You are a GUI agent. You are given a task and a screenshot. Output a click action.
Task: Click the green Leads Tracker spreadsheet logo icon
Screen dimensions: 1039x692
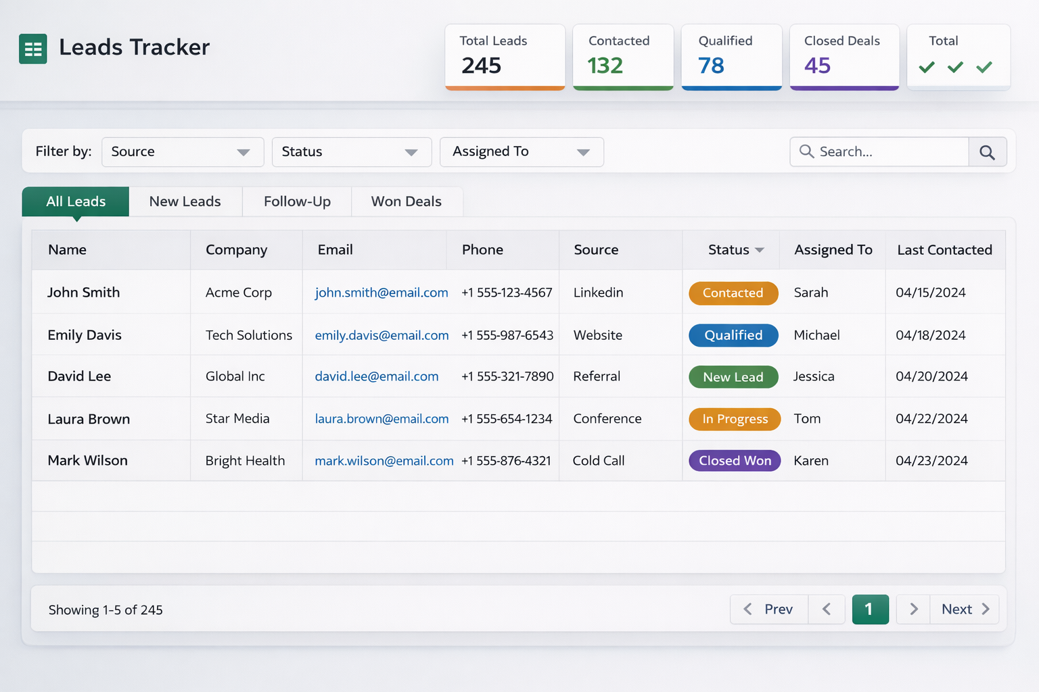(x=32, y=48)
